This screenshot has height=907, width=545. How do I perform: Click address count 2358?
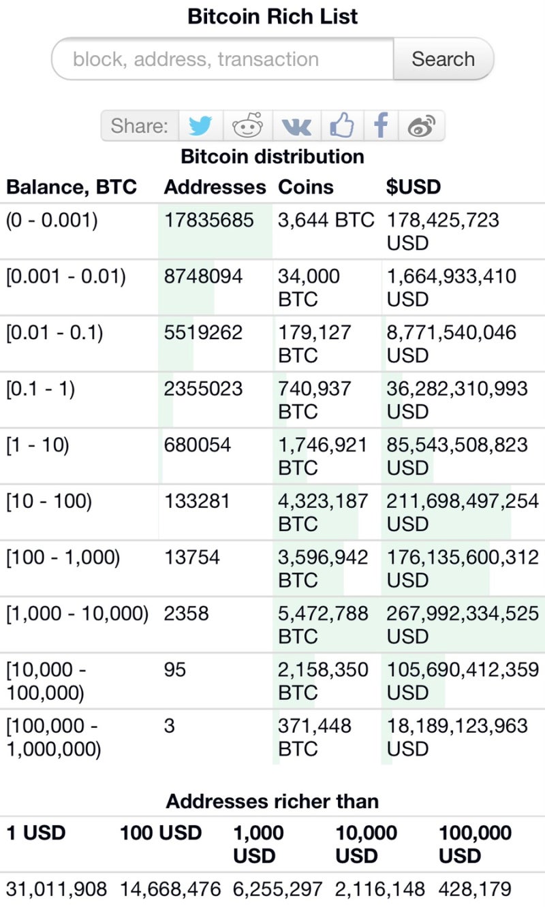point(185,614)
